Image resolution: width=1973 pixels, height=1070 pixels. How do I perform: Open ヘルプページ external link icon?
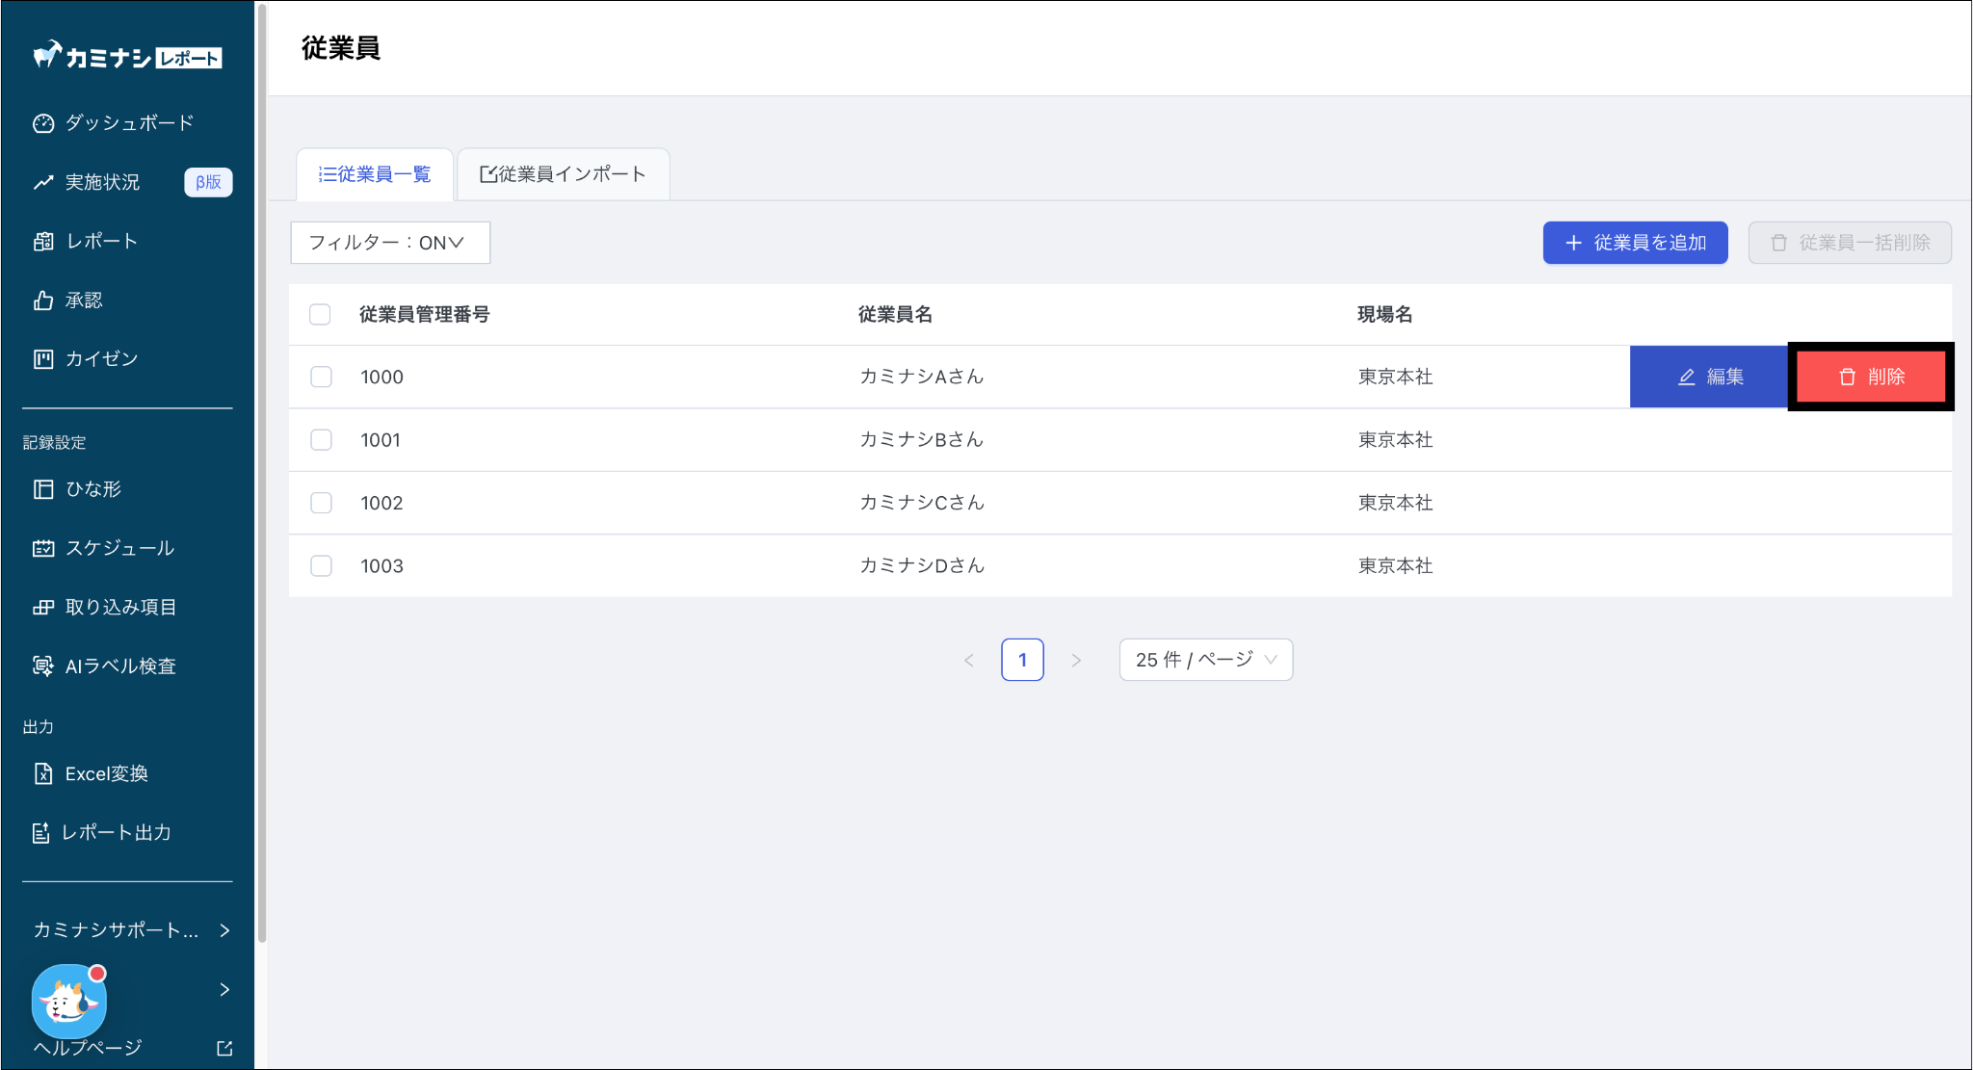click(x=224, y=1048)
